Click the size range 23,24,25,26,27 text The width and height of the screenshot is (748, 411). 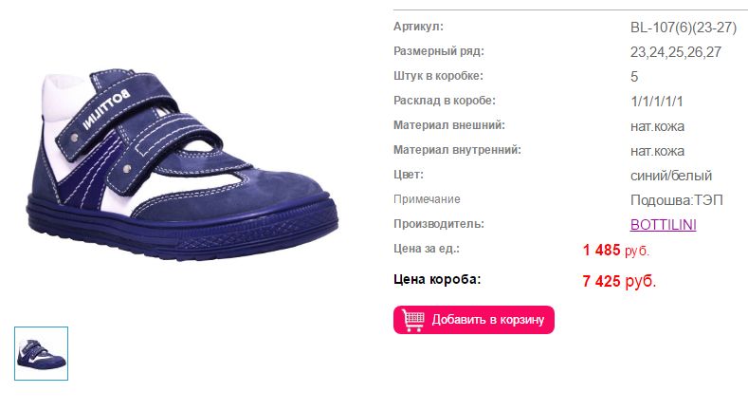pos(676,52)
